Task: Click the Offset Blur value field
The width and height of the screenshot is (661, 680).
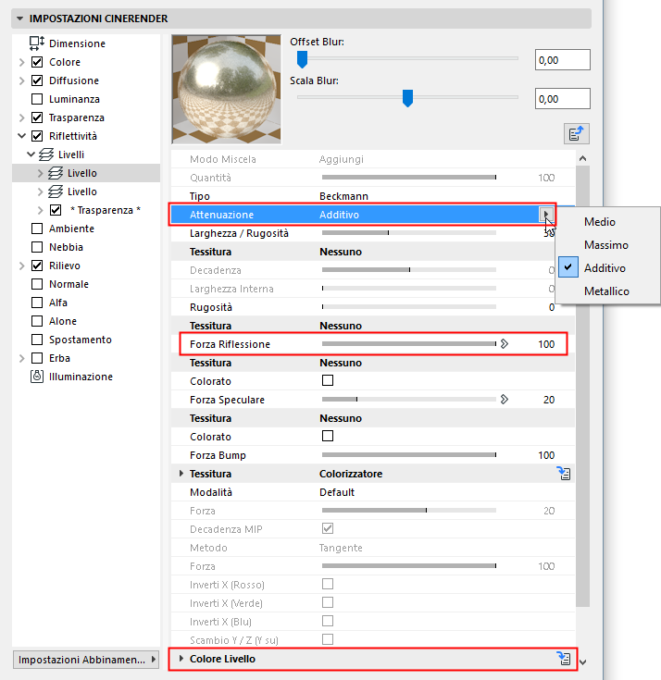Action: click(x=563, y=60)
